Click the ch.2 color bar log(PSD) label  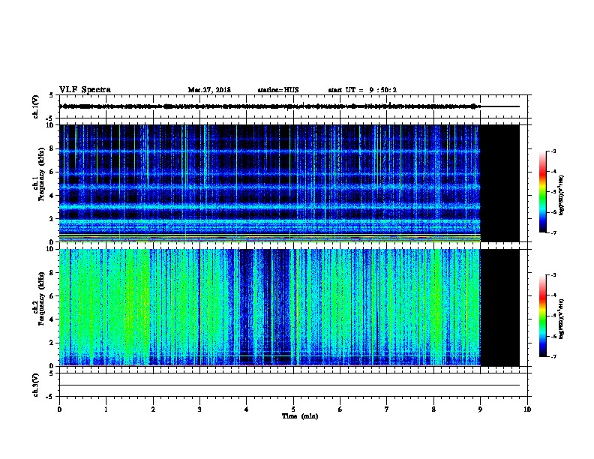pos(561,319)
